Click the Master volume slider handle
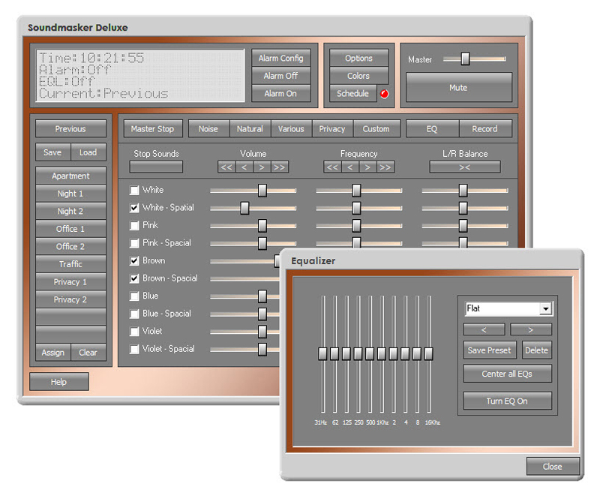This screenshot has width=600, height=493. [465, 59]
